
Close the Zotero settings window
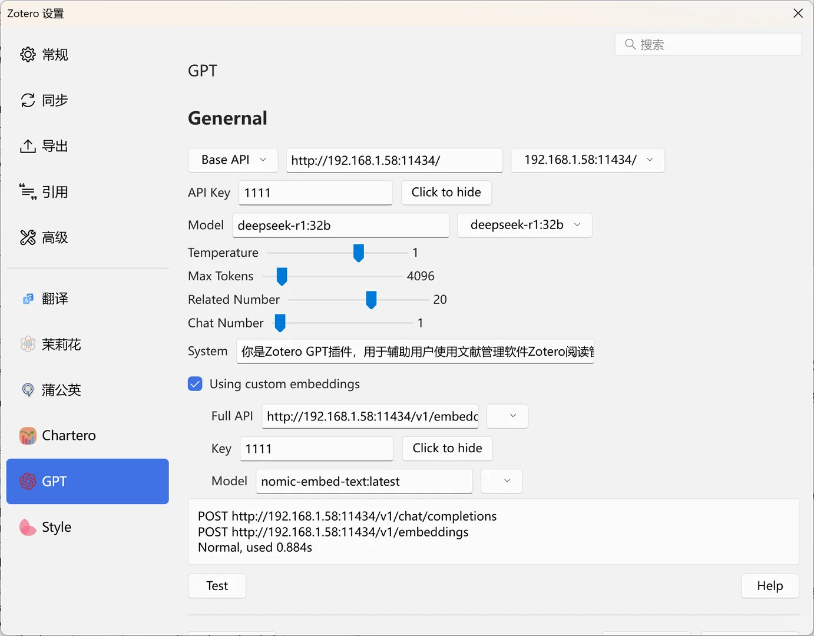tap(798, 13)
